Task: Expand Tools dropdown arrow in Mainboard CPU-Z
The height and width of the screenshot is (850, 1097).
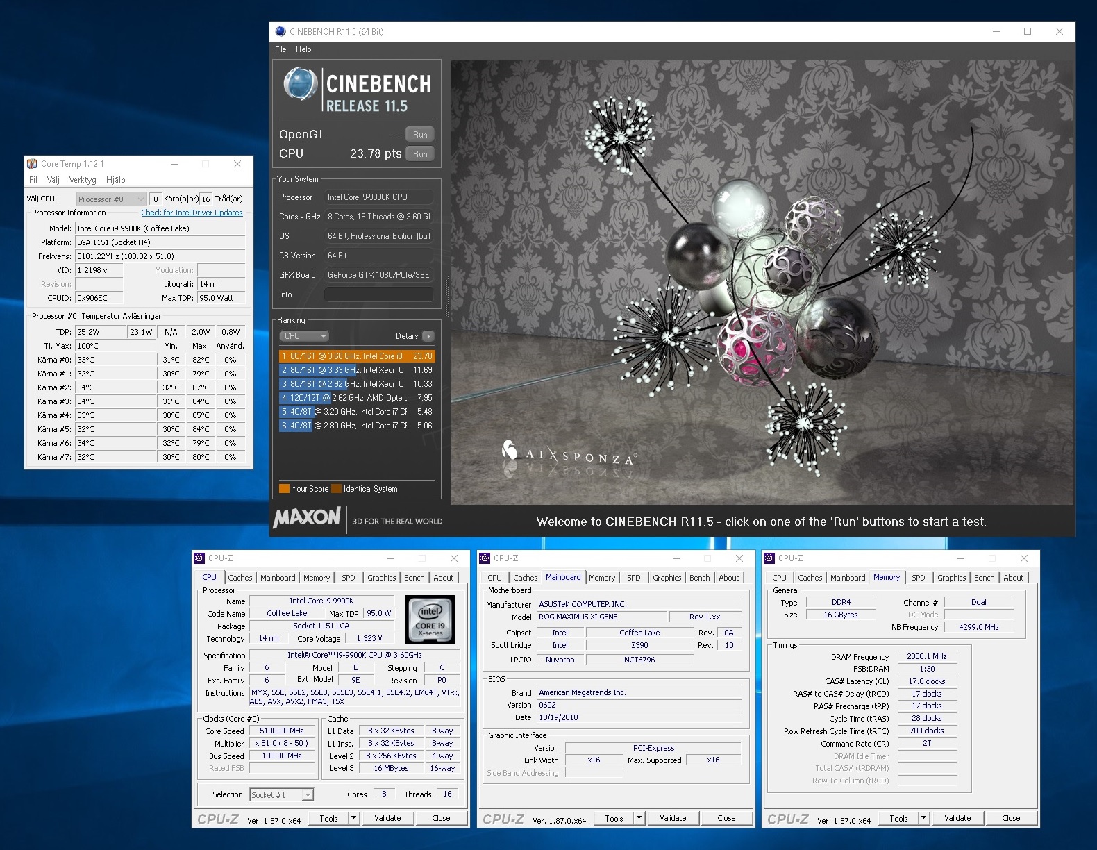Action: [639, 818]
